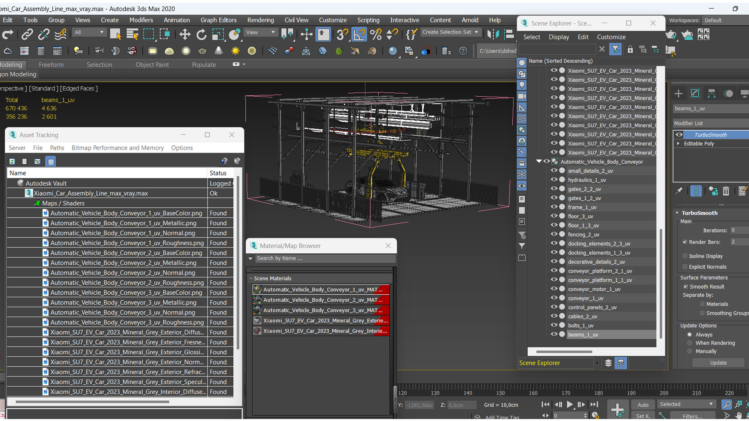Click the Update button in TurboSmooth
This screenshot has height=421, width=749.
718,363
